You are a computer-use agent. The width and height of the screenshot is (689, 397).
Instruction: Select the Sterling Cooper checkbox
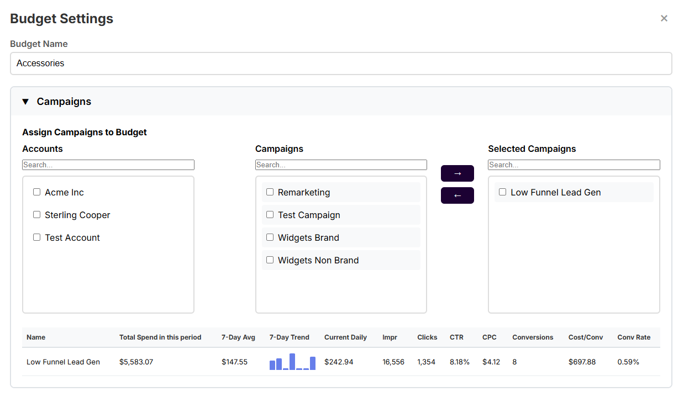click(36, 214)
